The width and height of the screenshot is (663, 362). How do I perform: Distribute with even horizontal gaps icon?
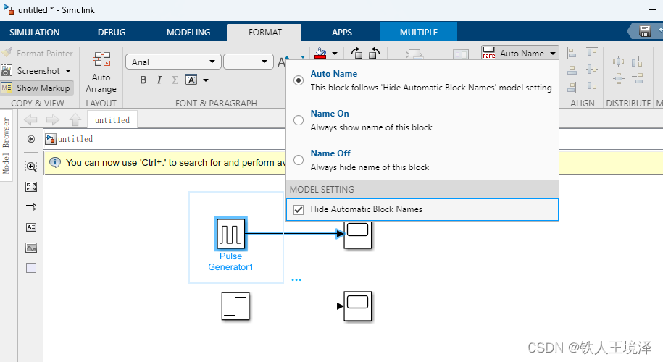637,62
